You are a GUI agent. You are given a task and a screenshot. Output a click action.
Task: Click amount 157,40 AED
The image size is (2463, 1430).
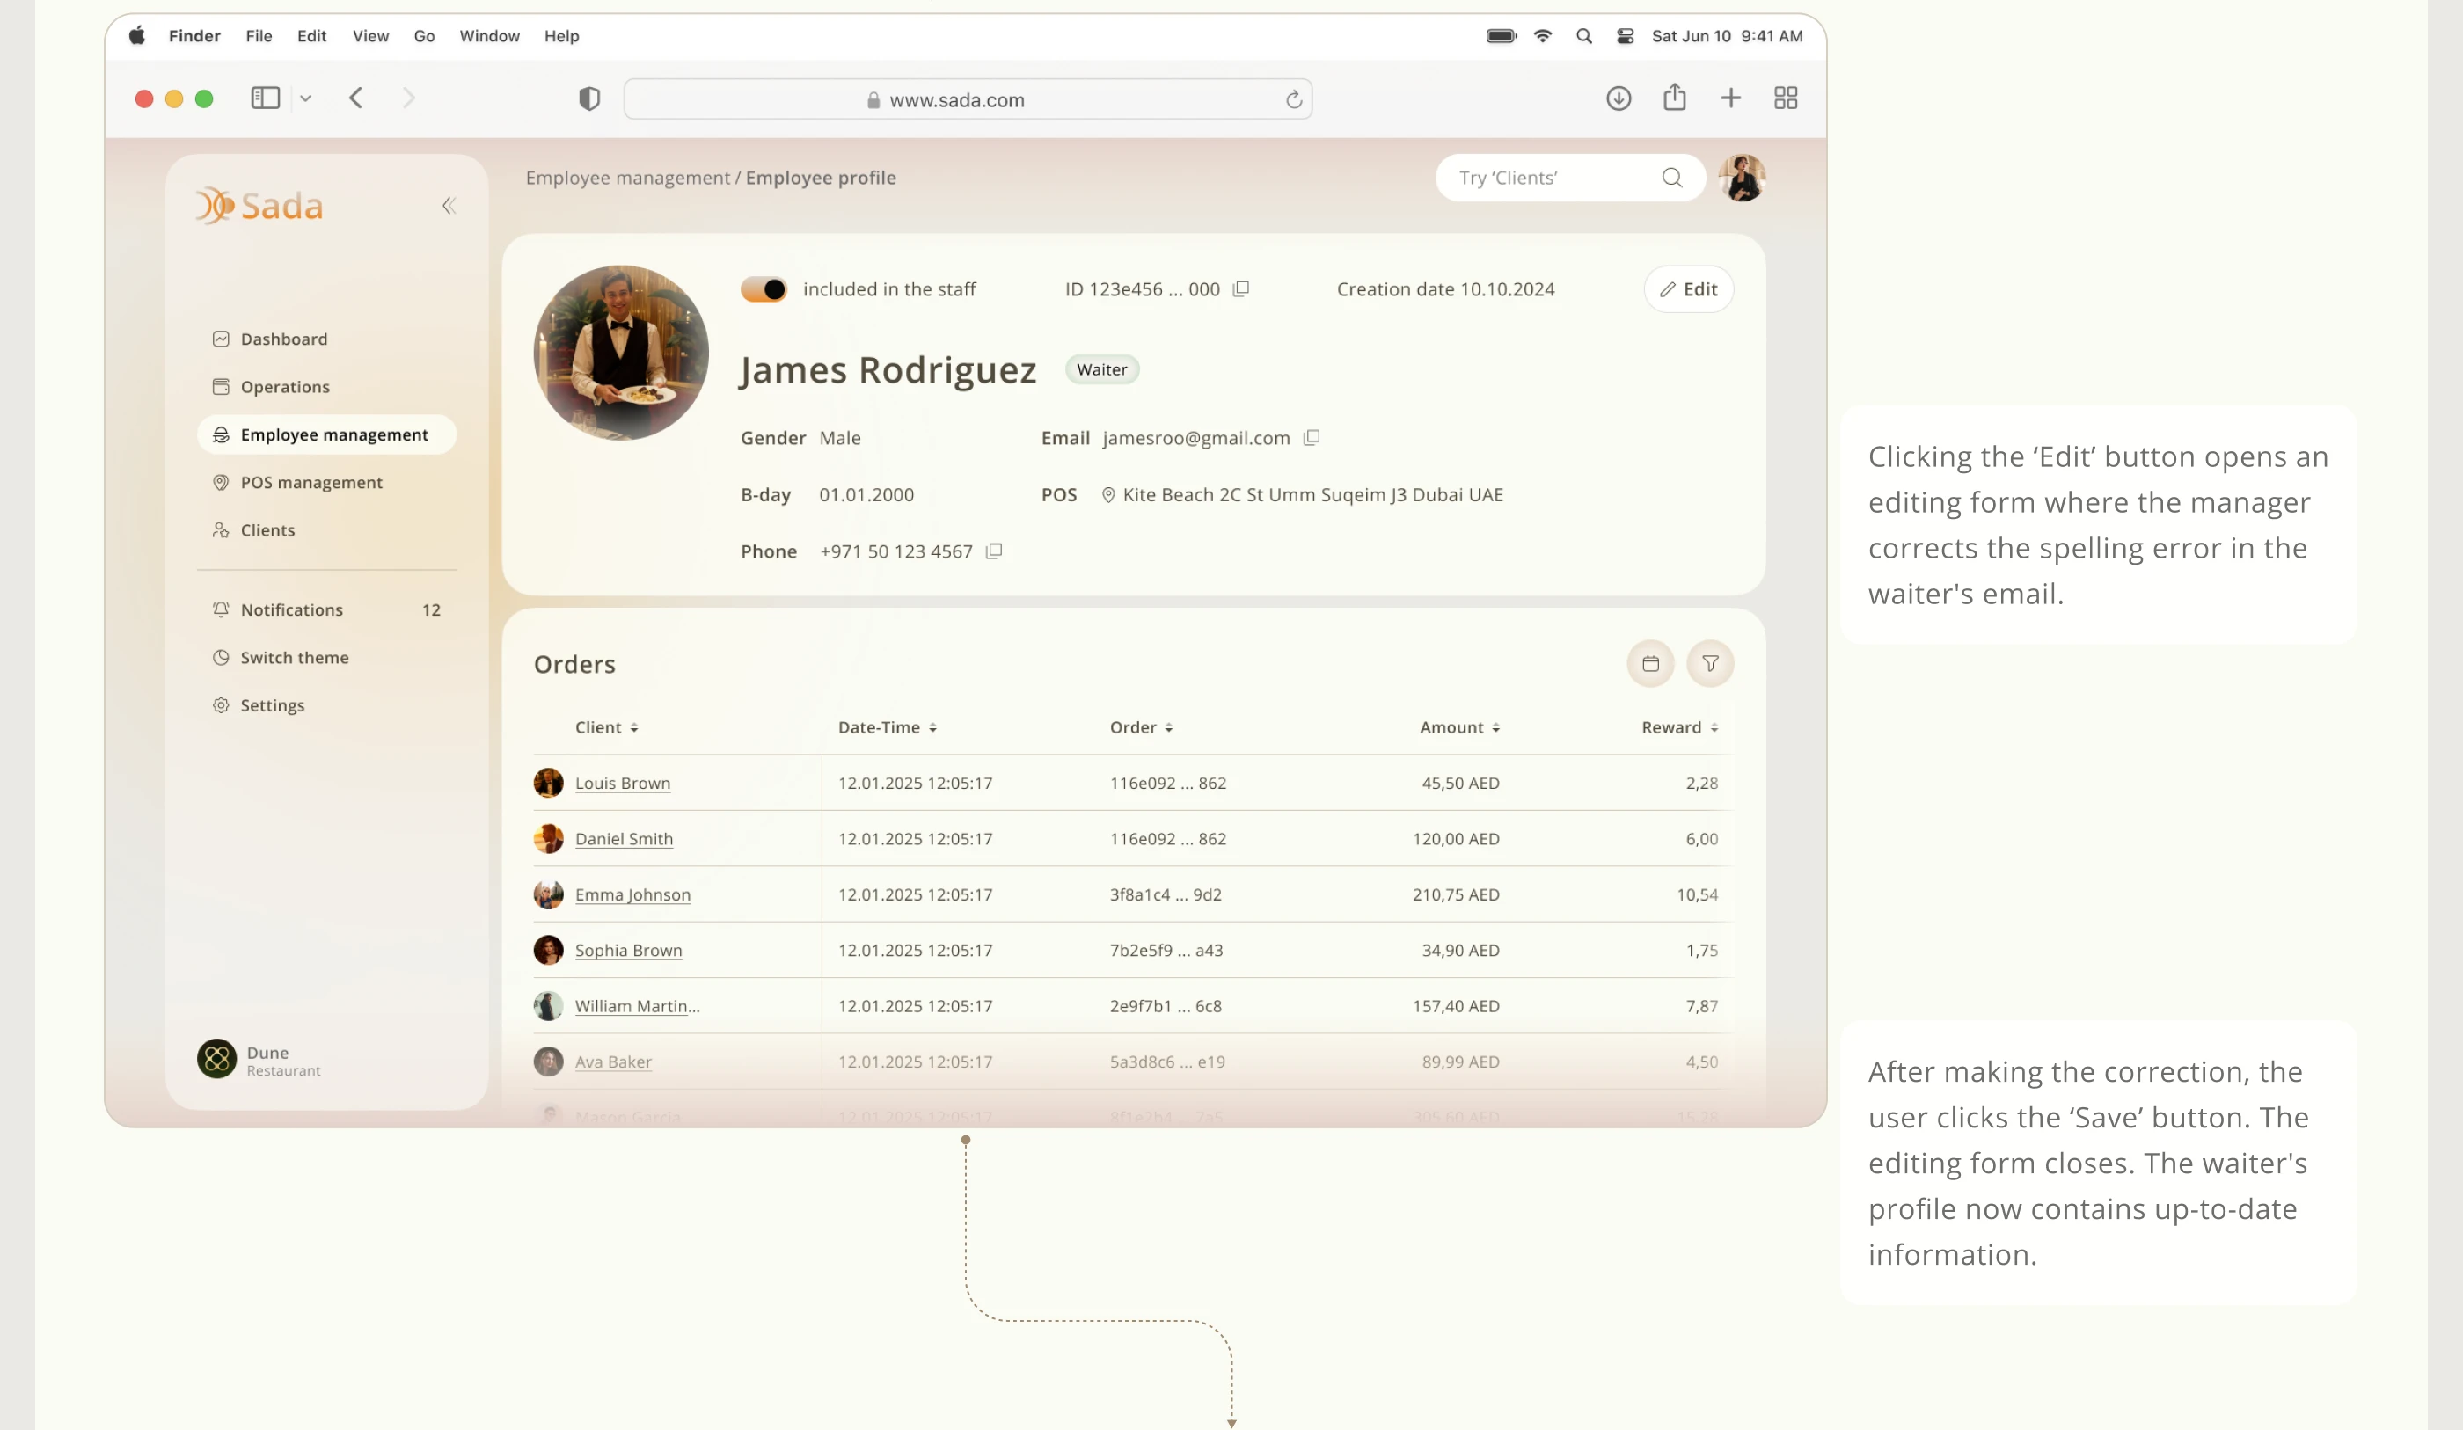pos(1455,1006)
